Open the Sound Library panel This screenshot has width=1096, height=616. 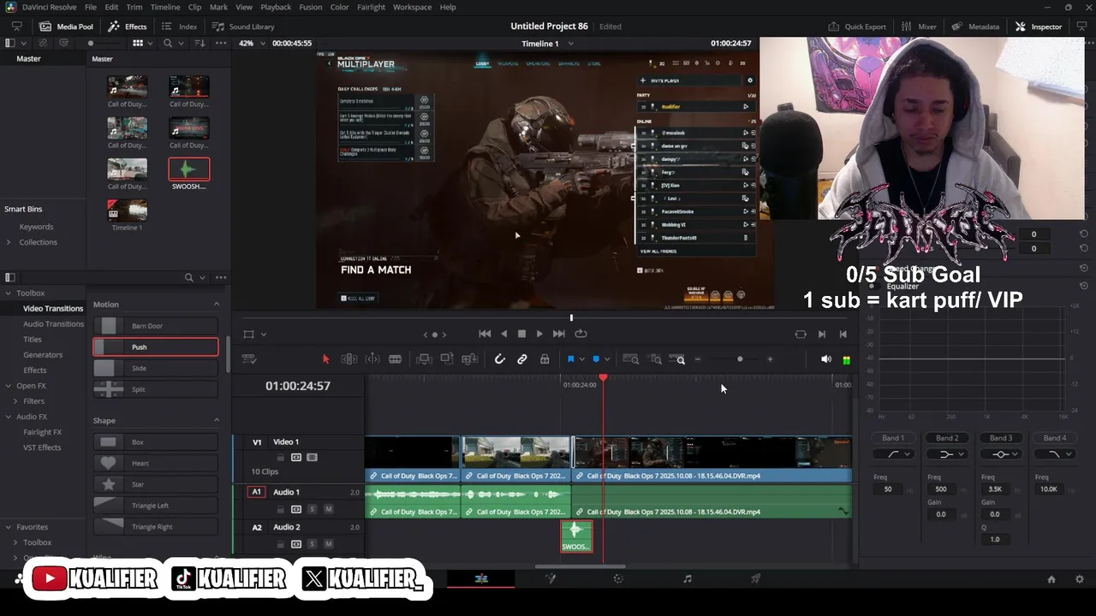point(243,27)
